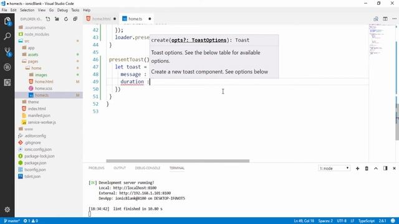
Task: Click the New Folder icon in Explorer
Action: 57,19
